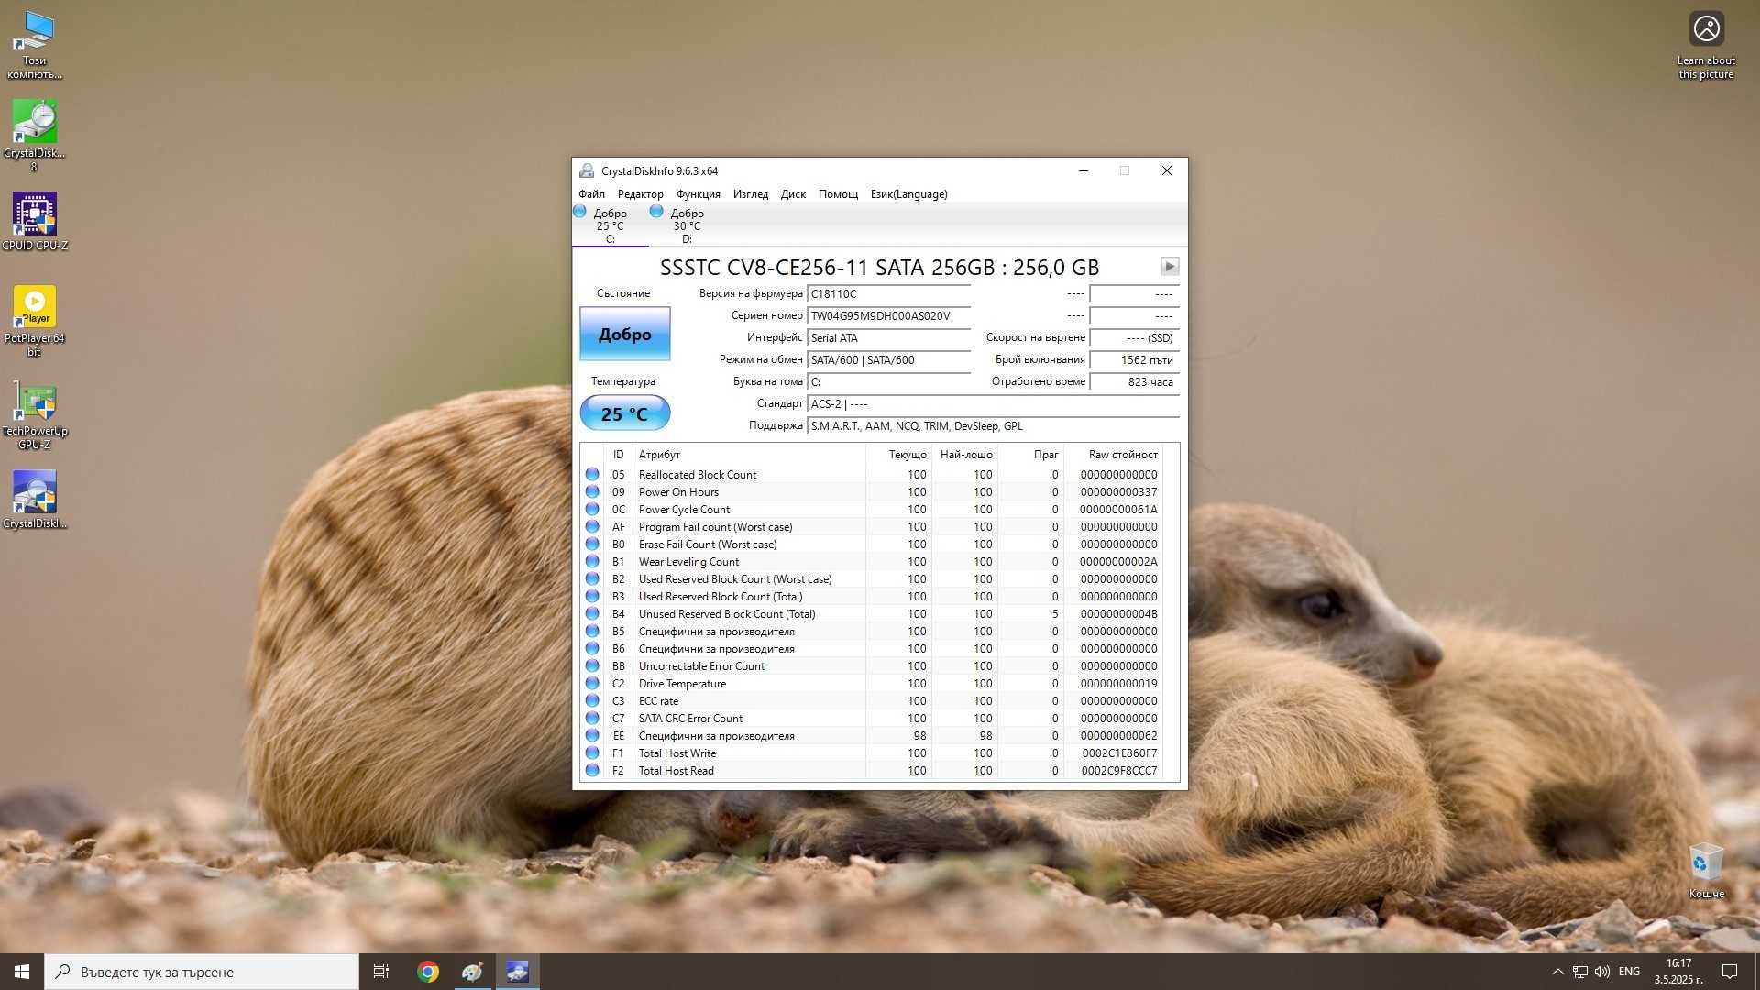Image resolution: width=1760 pixels, height=990 pixels.
Task: Launch PotPlayer 64 bit shortcut
Action: coord(34,321)
